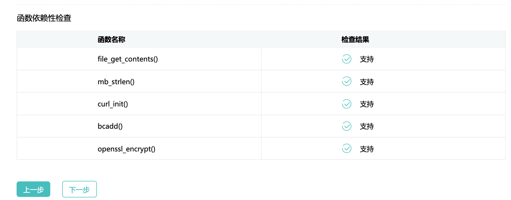Viewport: 511px width, 200px height.
Task: Click the checkmark icon for openssl_encrypt()
Action: pyautogui.click(x=346, y=149)
